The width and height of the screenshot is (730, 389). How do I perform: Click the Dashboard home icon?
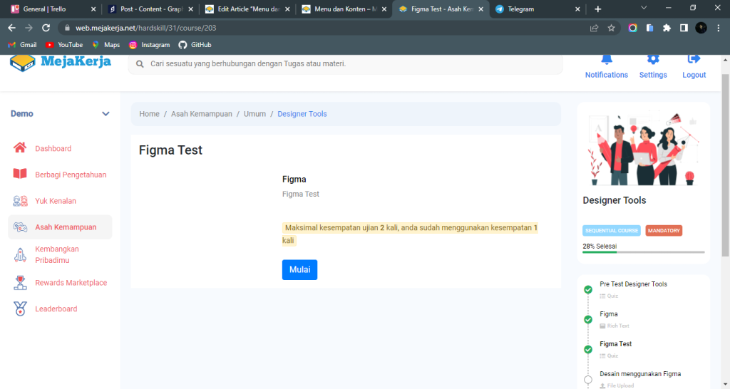coord(19,148)
